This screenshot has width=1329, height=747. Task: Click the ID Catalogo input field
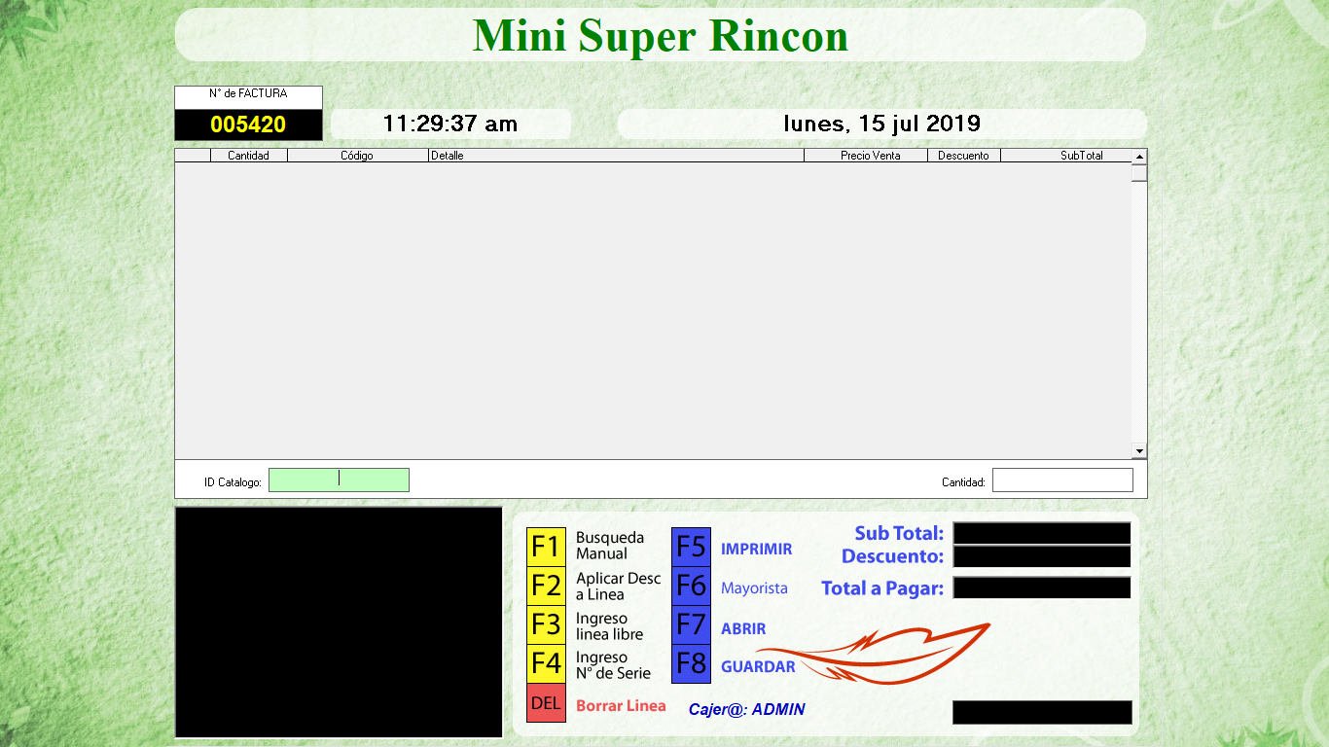point(339,480)
